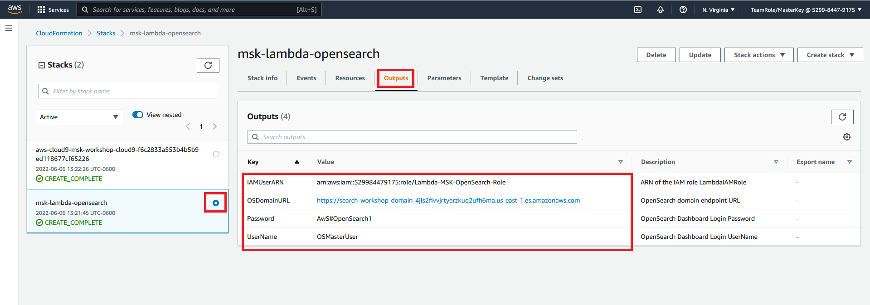Select the Lambda-MSK-OpenSearch-Role ARN value

(x=411, y=182)
